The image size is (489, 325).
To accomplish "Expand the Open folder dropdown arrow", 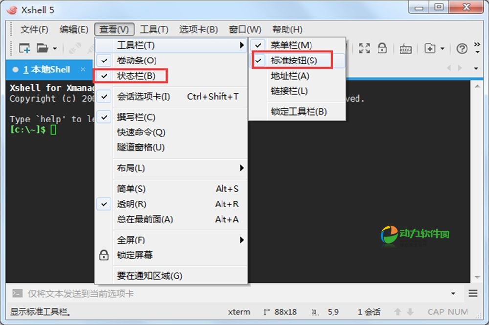I will pyautogui.click(x=55, y=49).
